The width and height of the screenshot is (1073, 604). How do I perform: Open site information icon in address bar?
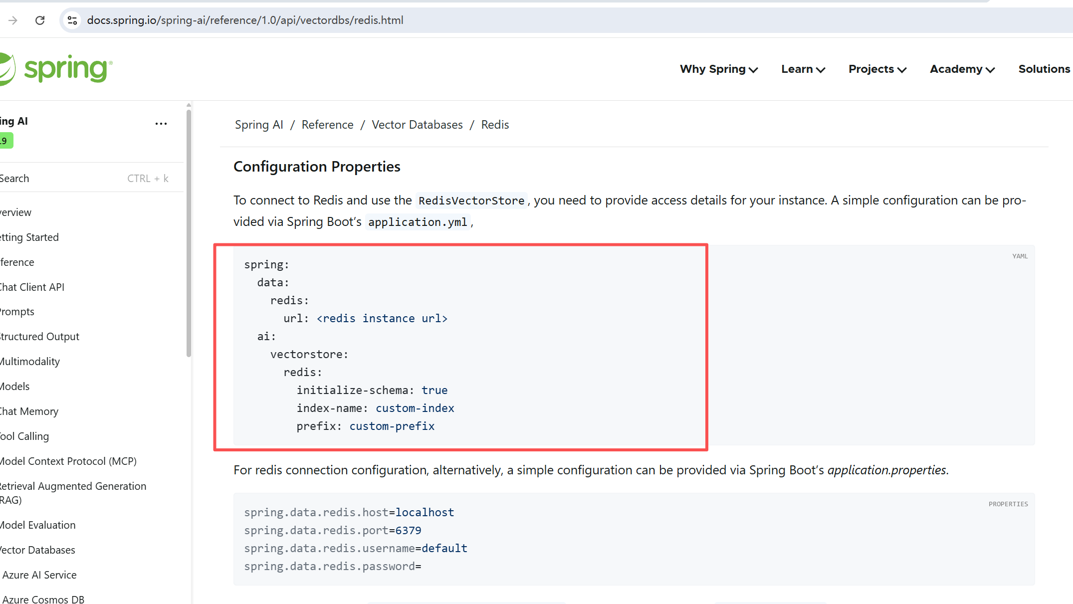click(x=72, y=20)
